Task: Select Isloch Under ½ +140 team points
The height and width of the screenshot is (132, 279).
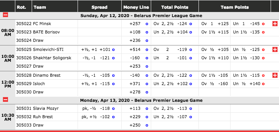Action: point(263,84)
